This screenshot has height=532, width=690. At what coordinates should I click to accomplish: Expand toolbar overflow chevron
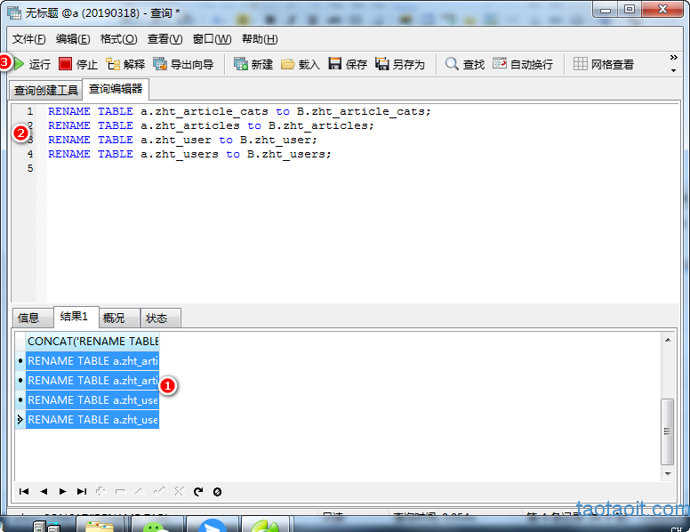(x=673, y=58)
